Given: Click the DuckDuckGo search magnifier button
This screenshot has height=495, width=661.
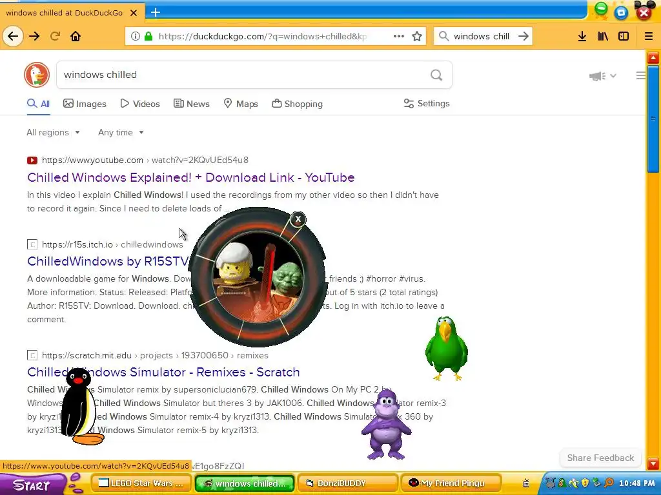Looking at the screenshot, I should [436, 75].
